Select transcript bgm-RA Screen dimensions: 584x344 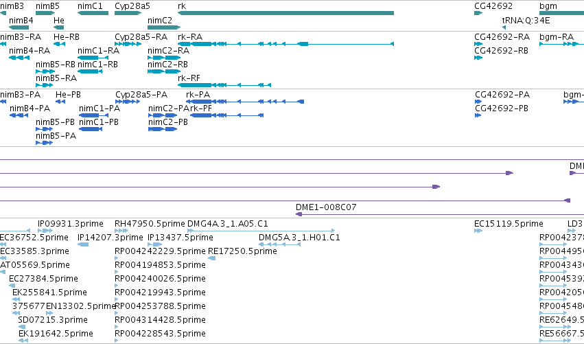[557, 37]
